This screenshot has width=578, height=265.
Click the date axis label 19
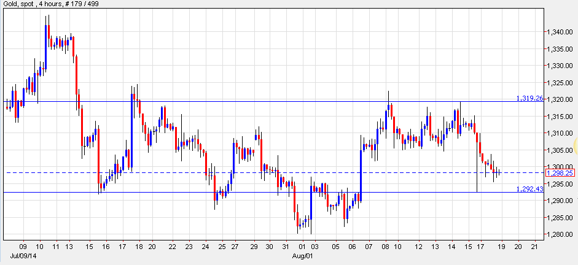pyautogui.click(x=502, y=247)
